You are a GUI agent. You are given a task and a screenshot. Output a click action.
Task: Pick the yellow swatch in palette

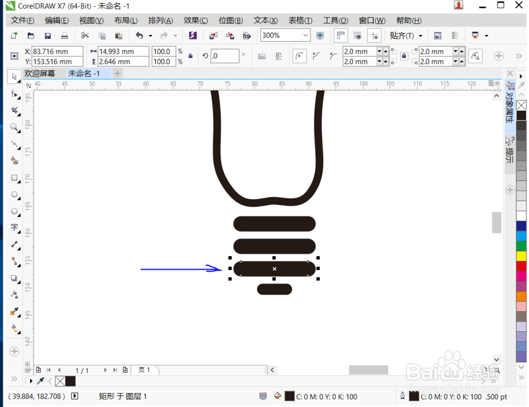click(521, 256)
